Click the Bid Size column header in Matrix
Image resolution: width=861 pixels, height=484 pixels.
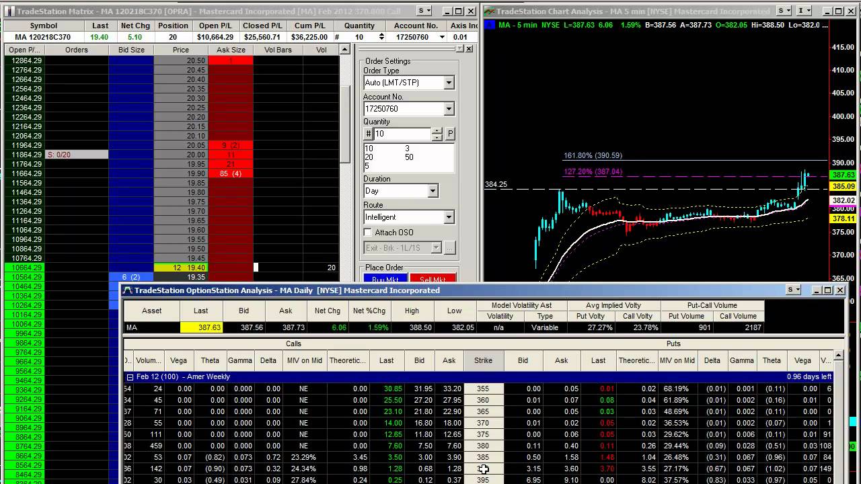pyautogui.click(x=131, y=50)
